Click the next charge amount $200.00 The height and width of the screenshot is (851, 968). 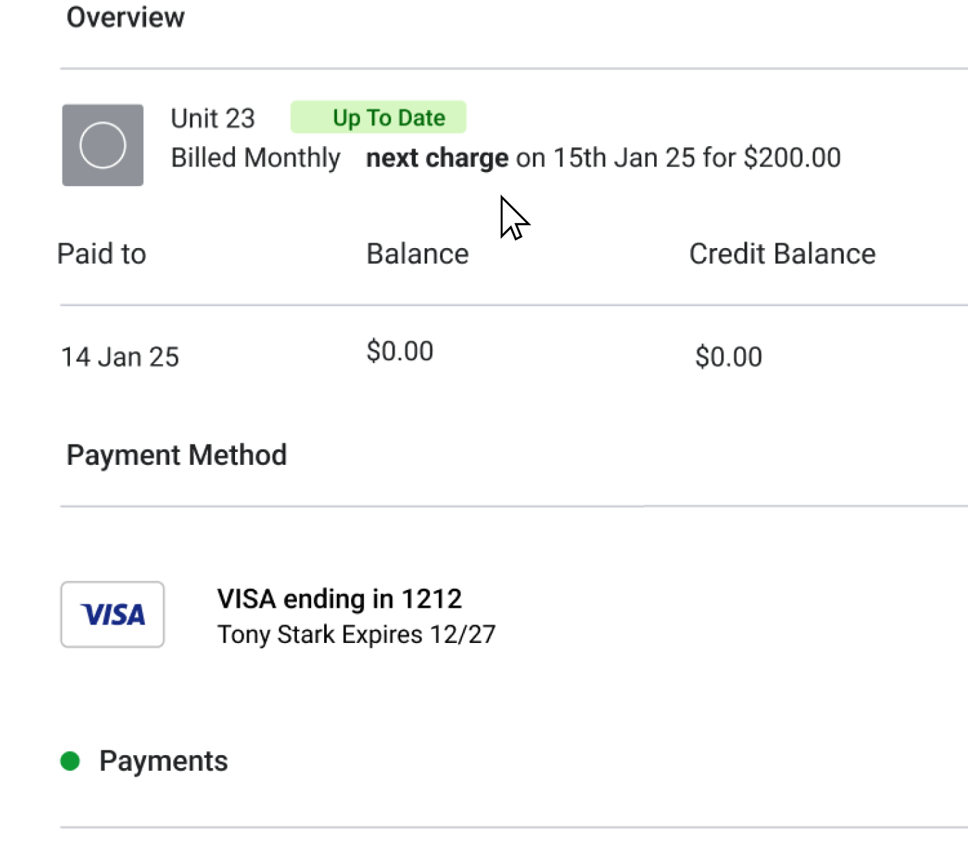792,157
